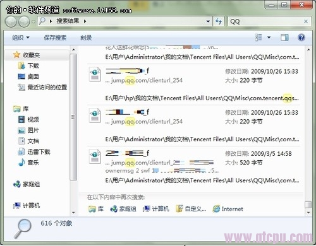Clear the QQ search box with X
The width and height of the screenshot is (316, 246).
click(306, 21)
